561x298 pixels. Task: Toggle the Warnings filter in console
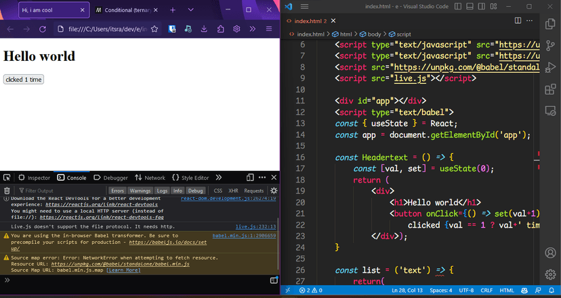(x=140, y=191)
